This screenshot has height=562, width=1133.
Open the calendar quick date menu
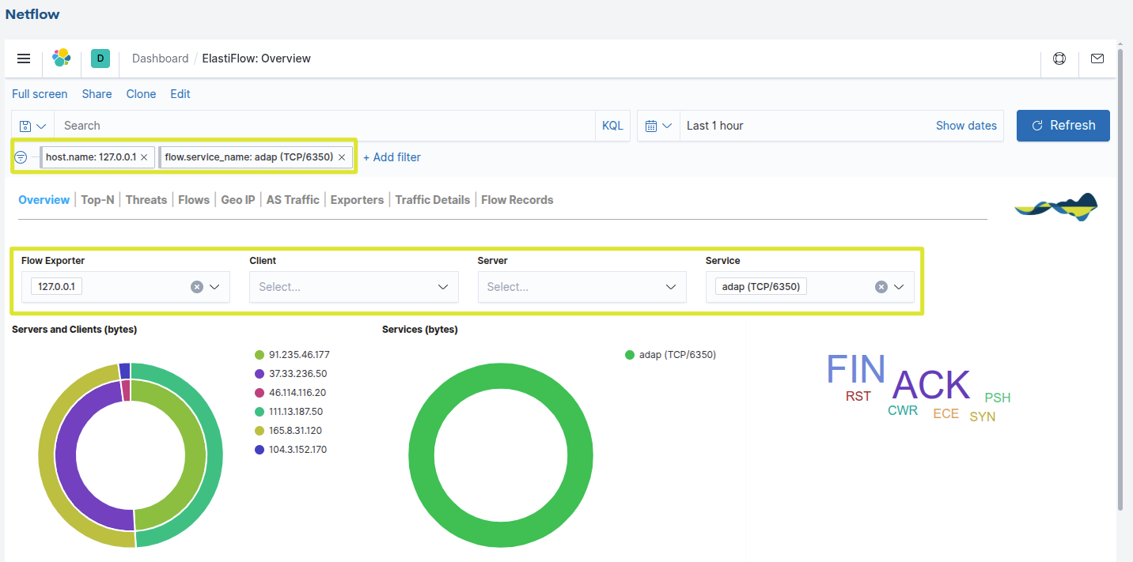coord(658,126)
